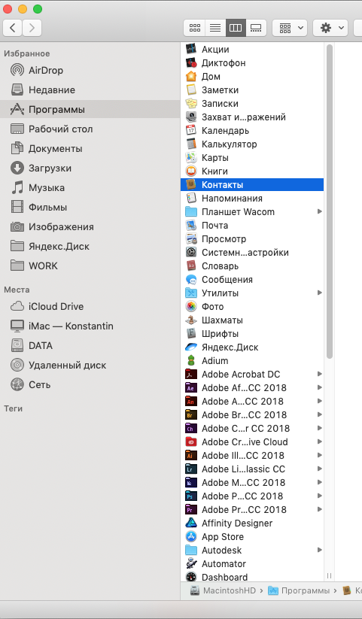Select Automator in the list
Image resolution: width=362 pixels, height=619 pixels.
point(252,564)
